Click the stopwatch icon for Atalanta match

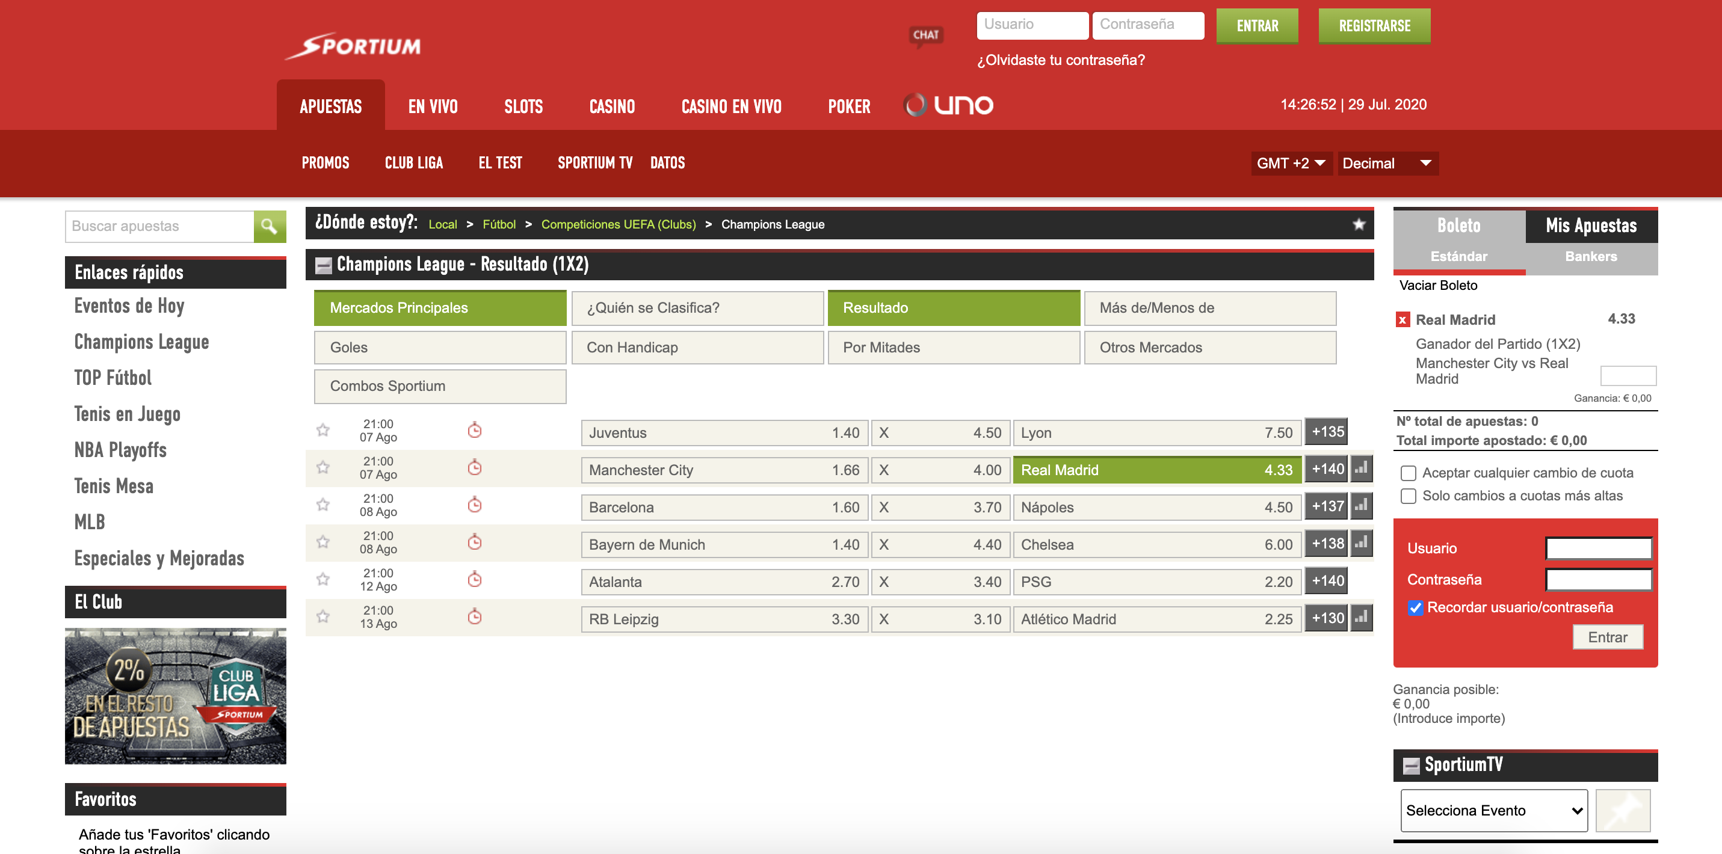[475, 579]
